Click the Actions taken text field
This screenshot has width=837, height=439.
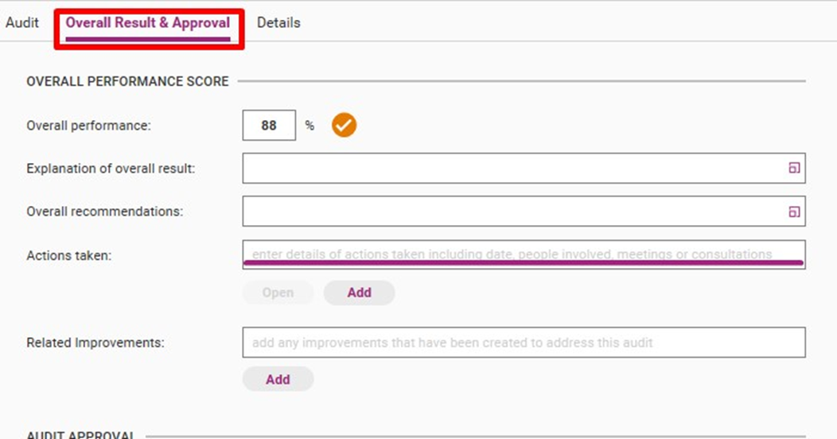pos(524,254)
